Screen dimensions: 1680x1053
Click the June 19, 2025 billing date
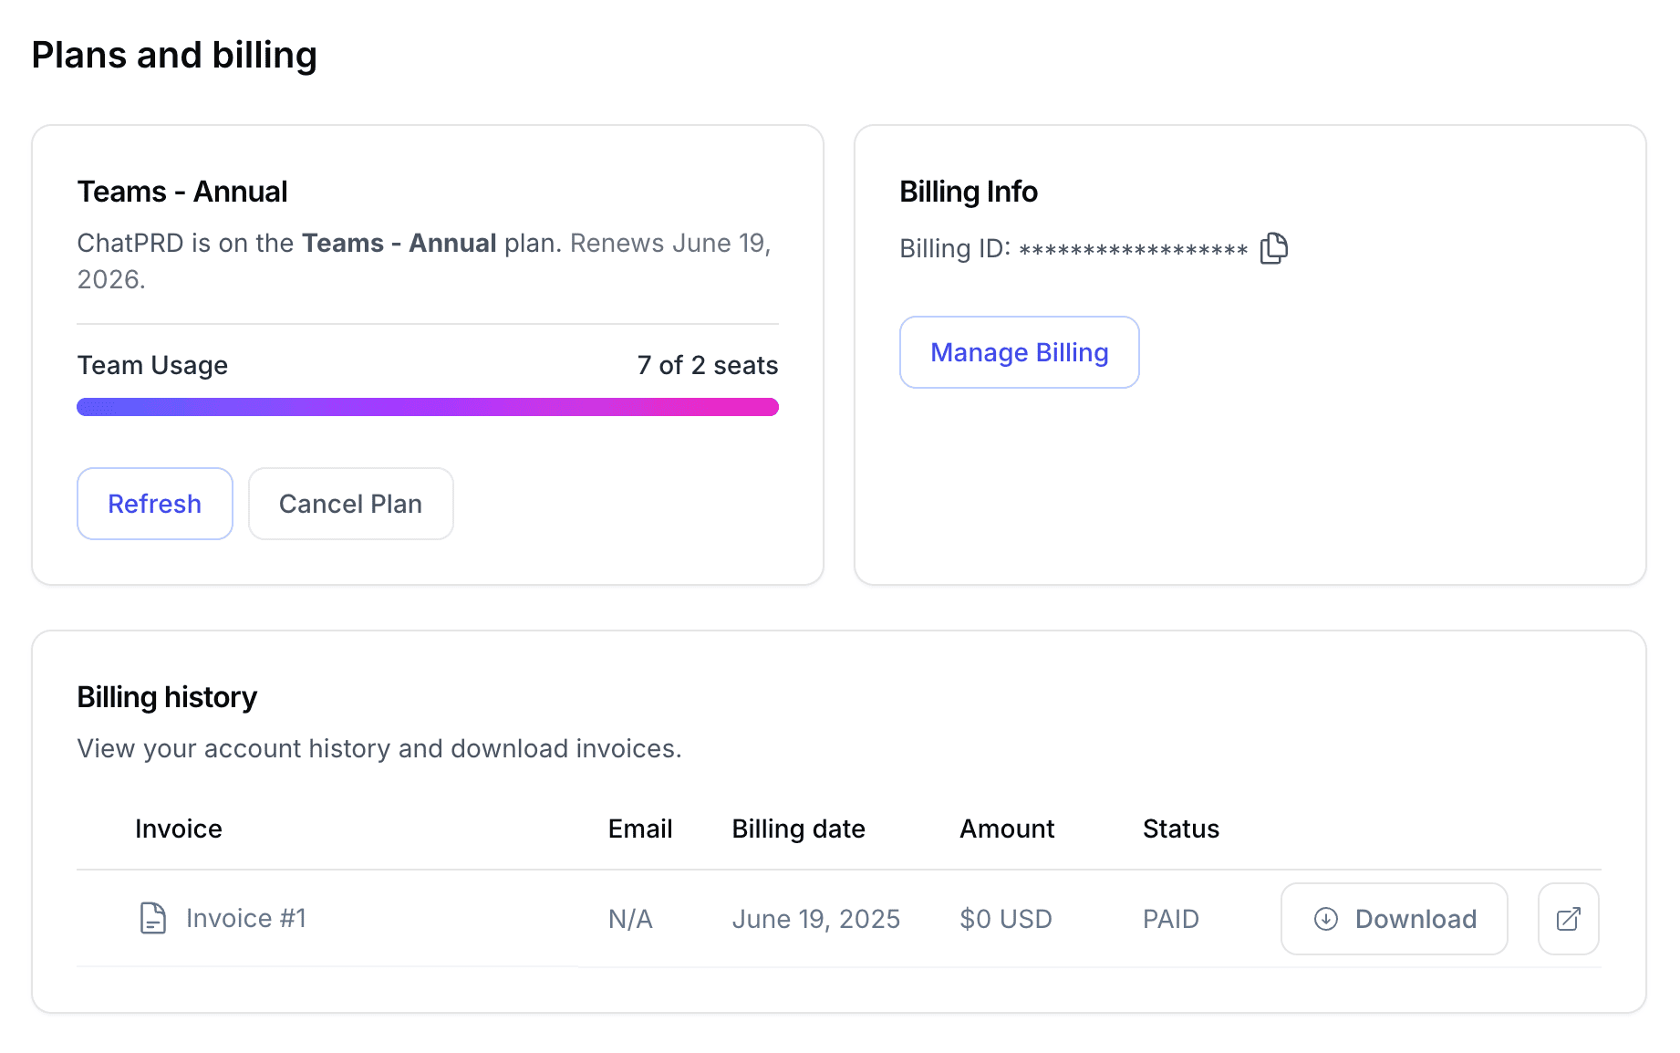pyautogui.click(x=815, y=919)
